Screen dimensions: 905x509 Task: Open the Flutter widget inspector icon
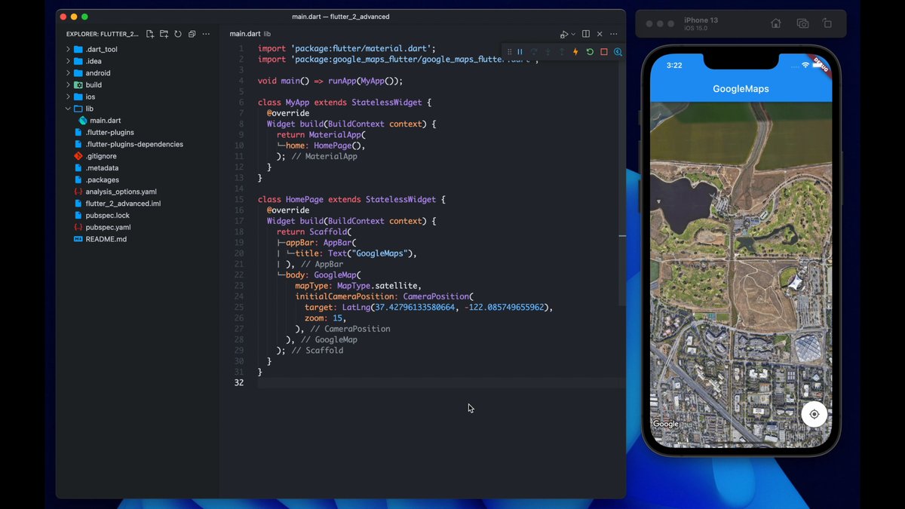click(618, 52)
